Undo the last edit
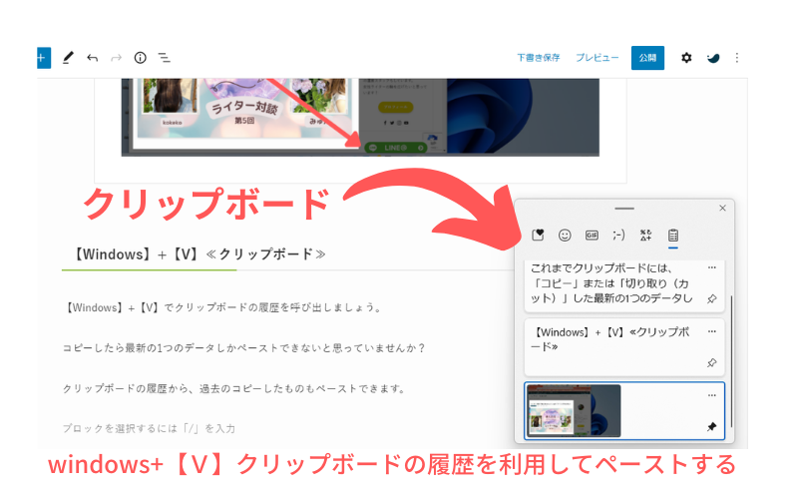798x499 pixels. pyautogui.click(x=92, y=58)
